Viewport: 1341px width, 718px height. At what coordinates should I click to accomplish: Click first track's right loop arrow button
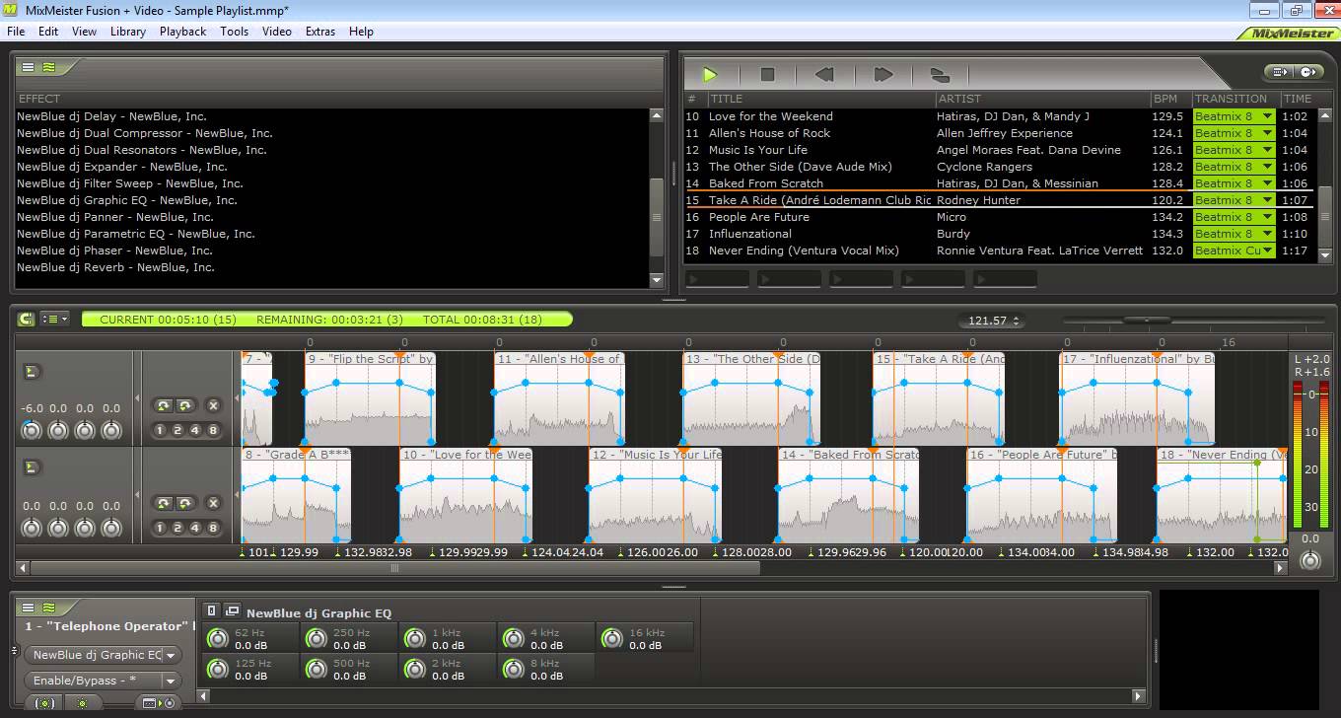point(184,405)
